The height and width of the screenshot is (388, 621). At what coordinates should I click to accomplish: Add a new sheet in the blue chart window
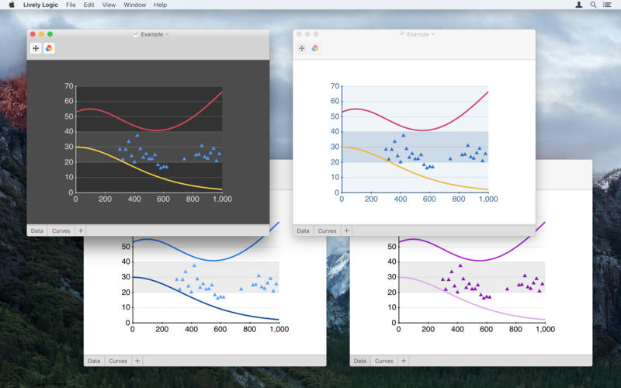click(x=137, y=361)
